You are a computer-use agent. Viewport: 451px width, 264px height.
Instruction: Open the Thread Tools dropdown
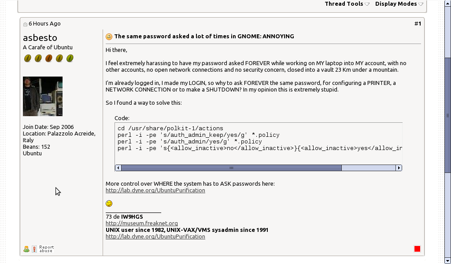click(x=347, y=4)
